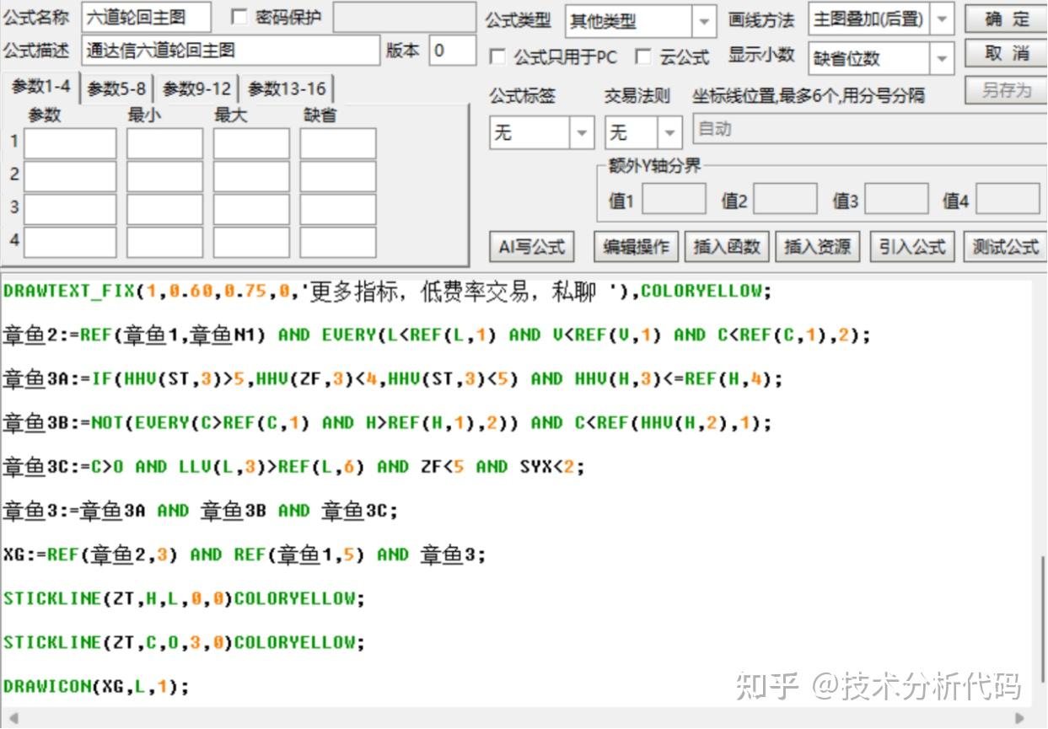This screenshot has width=1048, height=729.
Task: Expand the 交易法则 dropdown
Action: coord(670,132)
